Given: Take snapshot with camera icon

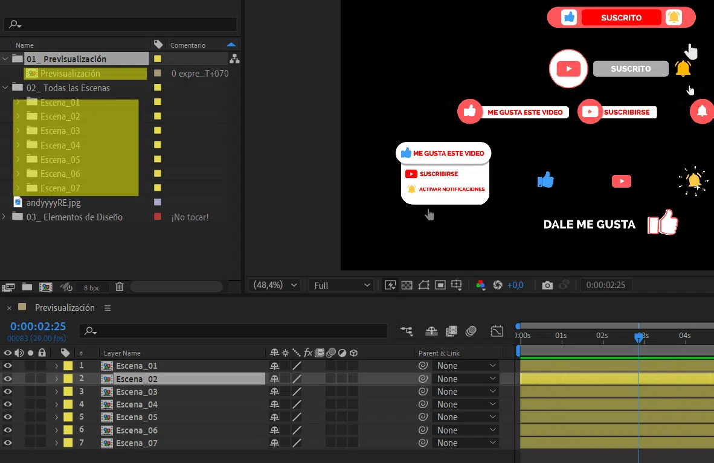Looking at the screenshot, I should (x=547, y=285).
